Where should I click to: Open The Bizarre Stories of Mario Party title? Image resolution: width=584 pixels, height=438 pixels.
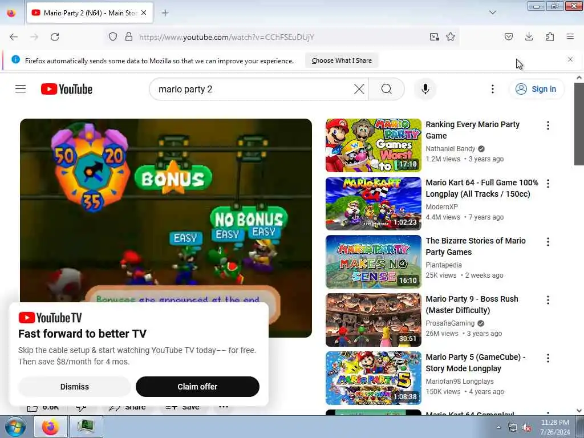476,246
